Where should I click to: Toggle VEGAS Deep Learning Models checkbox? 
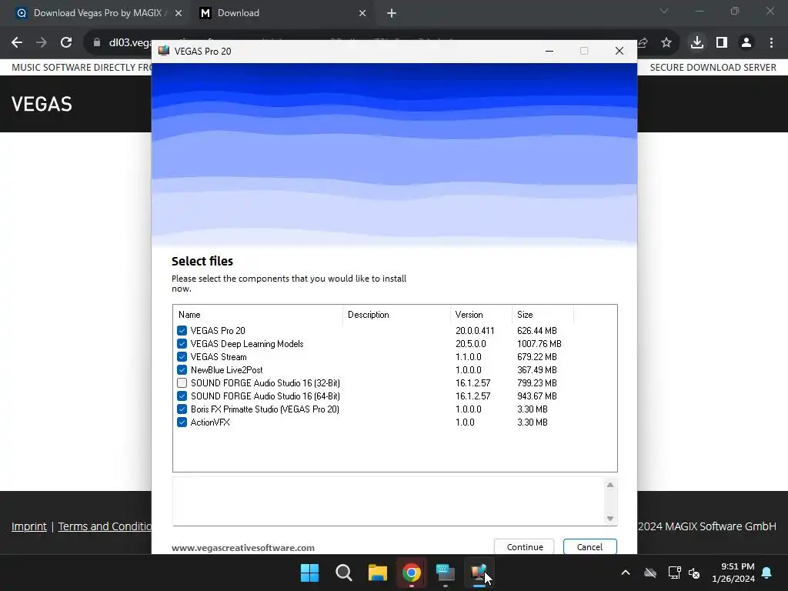coord(182,344)
